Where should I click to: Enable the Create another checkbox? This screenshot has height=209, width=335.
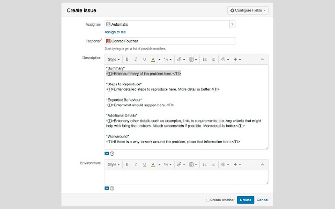(x=208, y=200)
